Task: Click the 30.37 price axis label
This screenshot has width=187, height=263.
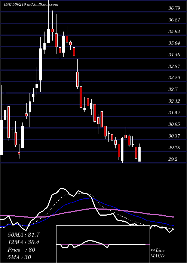Action: click(x=174, y=136)
